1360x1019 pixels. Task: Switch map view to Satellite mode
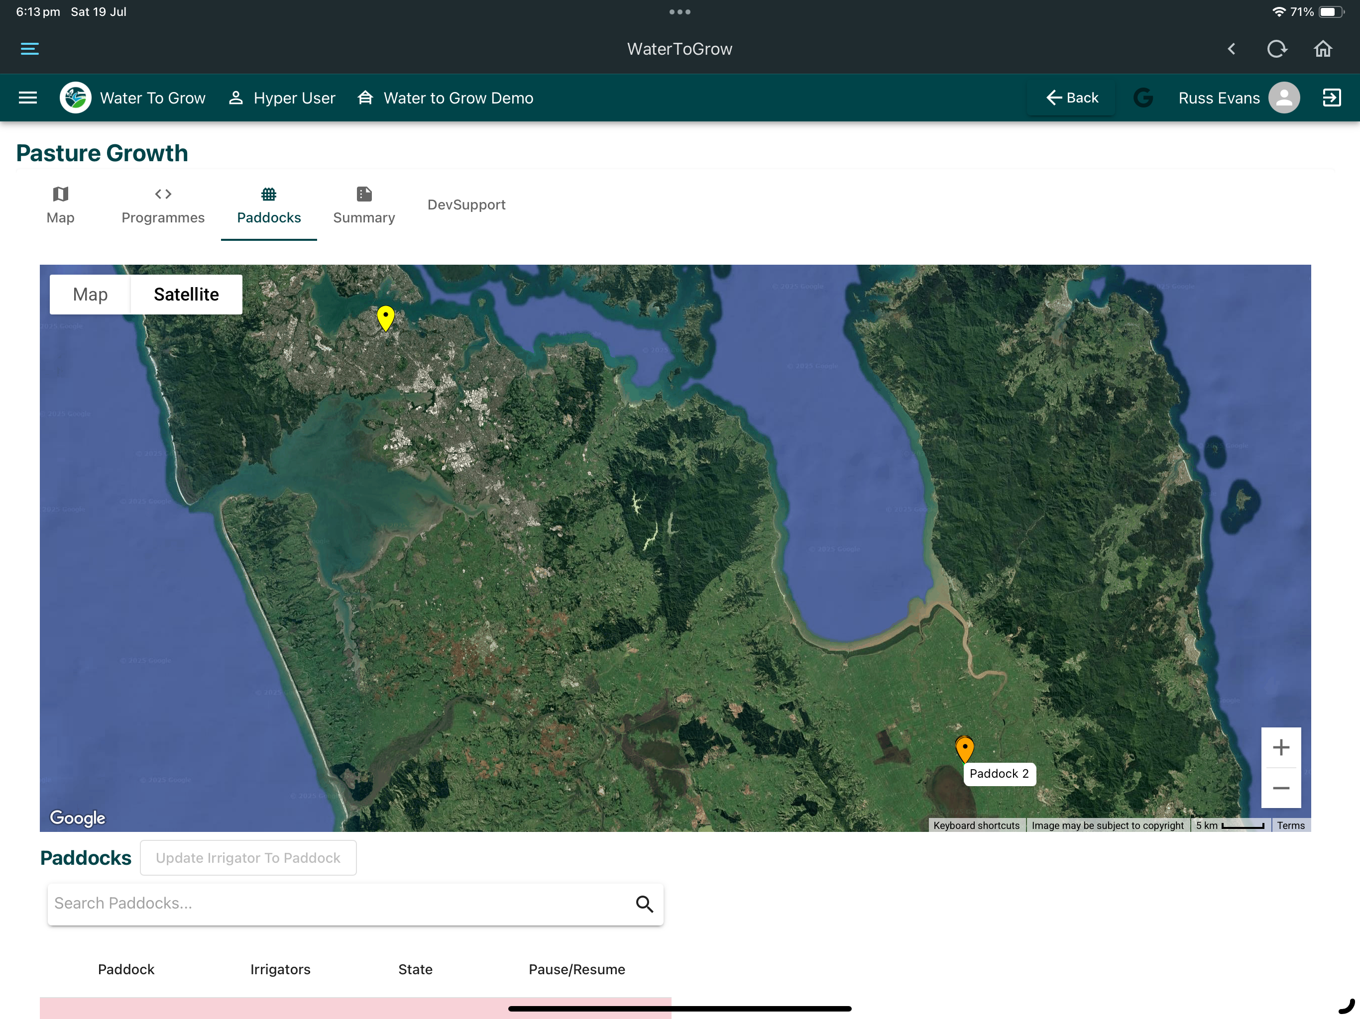tap(186, 295)
